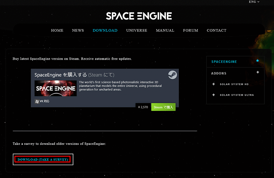Open the NEWS page
Screen dimensions: 274x178
click(x=78, y=31)
